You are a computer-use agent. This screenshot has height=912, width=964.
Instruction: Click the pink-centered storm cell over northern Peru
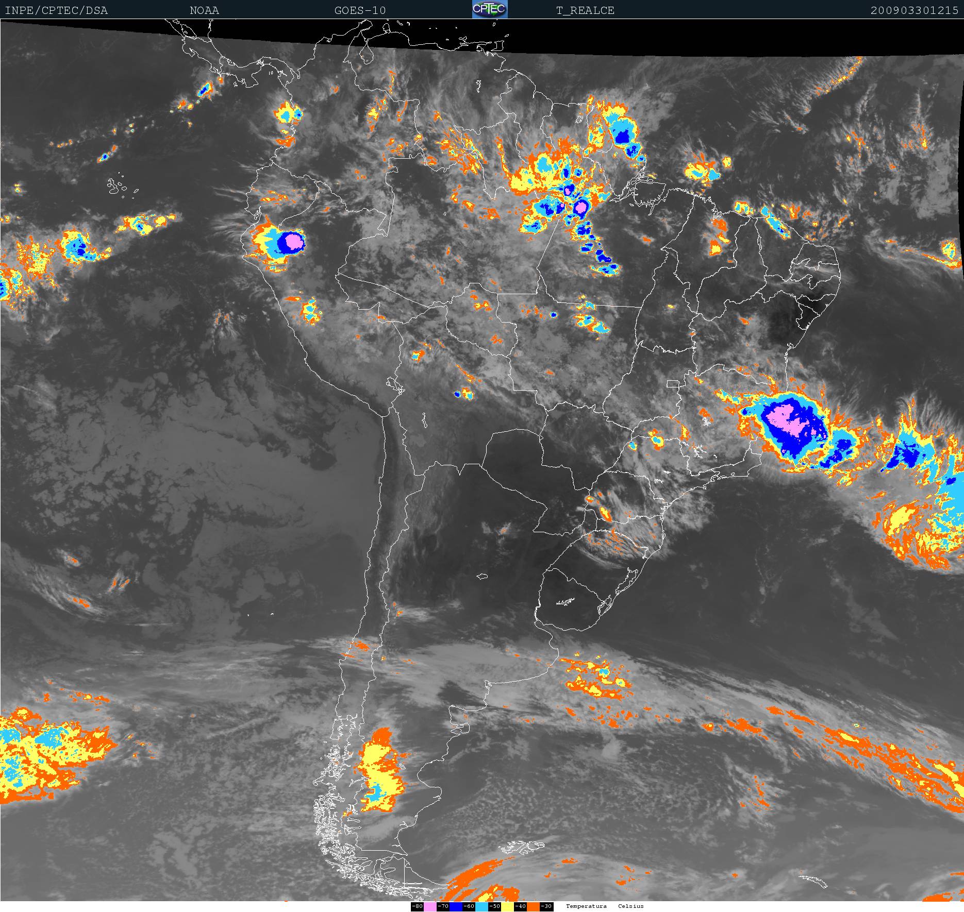[292, 241]
